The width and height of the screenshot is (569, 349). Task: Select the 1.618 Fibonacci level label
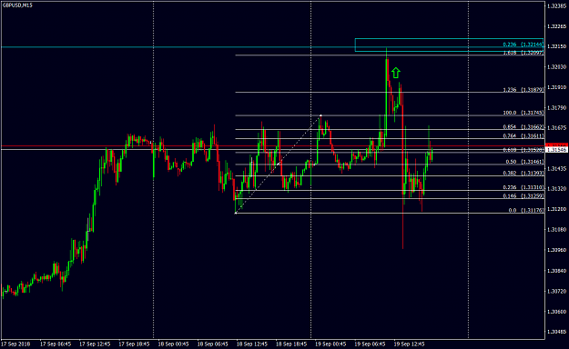click(523, 53)
